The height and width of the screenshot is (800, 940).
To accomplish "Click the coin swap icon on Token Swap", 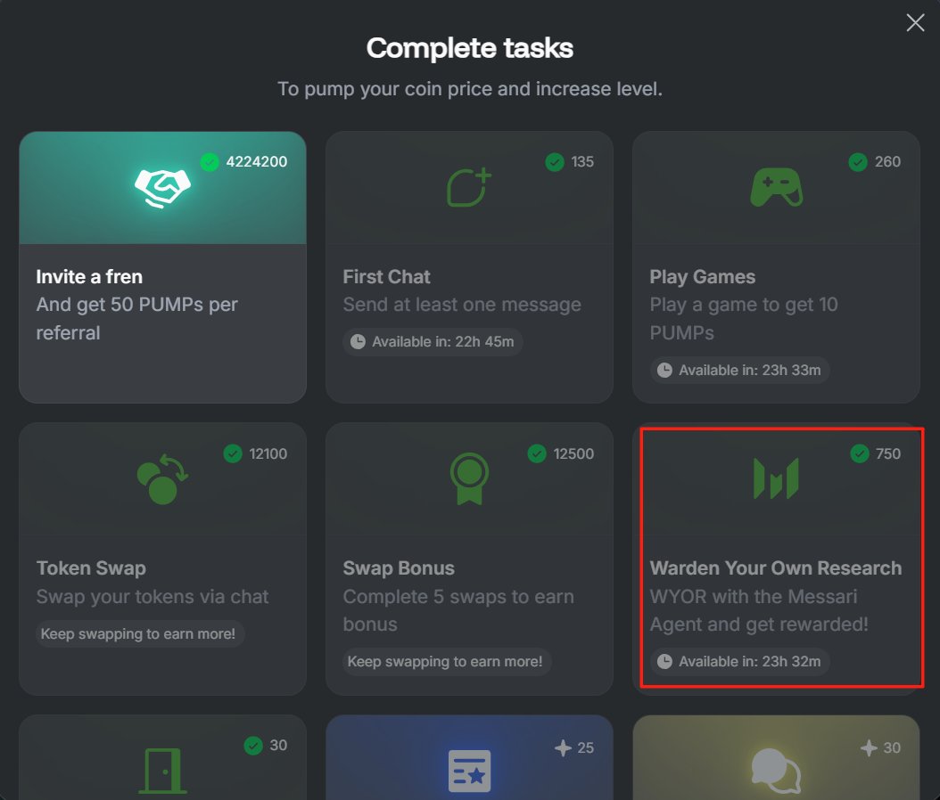I will (162, 479).
